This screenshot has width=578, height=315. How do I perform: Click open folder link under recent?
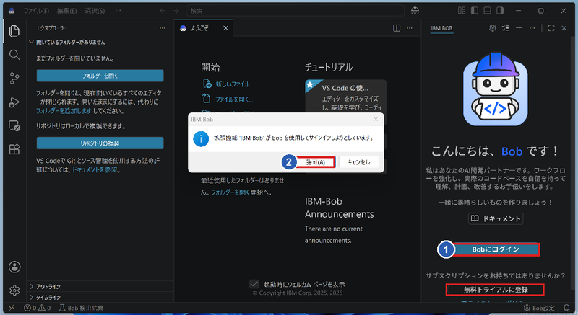[x=230, y=192]
